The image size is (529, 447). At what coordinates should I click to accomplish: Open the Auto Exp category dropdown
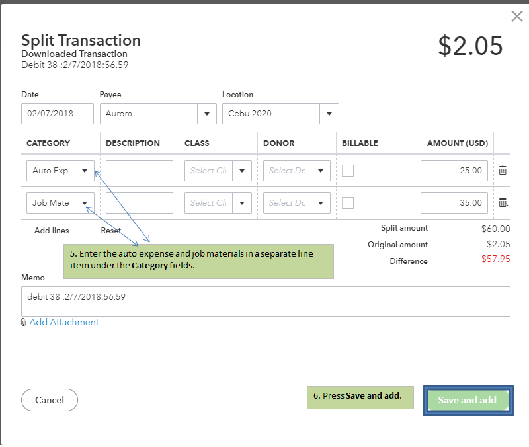[85, 171]
